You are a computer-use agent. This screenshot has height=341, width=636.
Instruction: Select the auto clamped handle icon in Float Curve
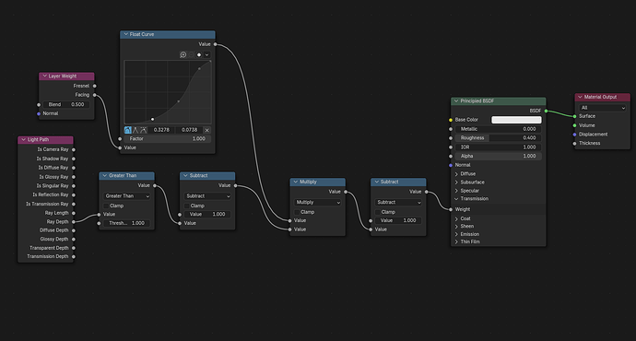143,130
